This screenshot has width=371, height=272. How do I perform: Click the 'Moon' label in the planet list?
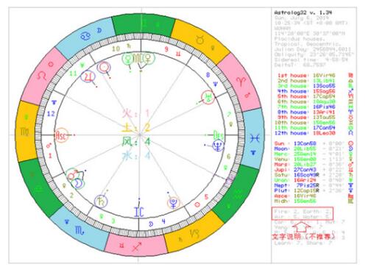[280, 148]
